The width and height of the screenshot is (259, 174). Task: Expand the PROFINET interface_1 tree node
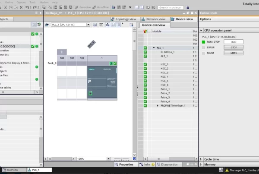coord(158,105)
